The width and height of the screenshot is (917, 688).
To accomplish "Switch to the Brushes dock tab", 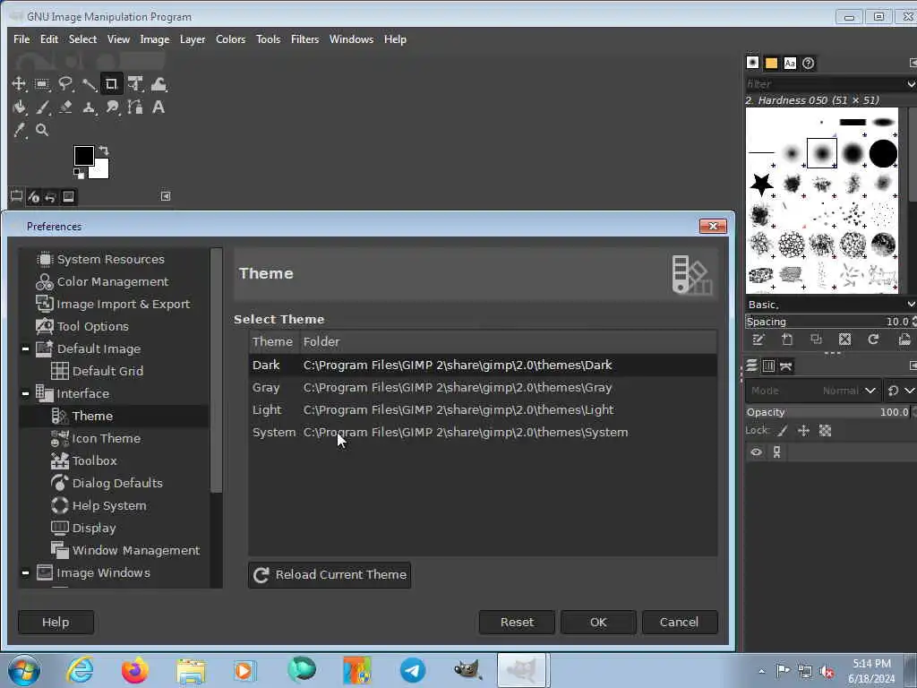I will coord(752,63).
